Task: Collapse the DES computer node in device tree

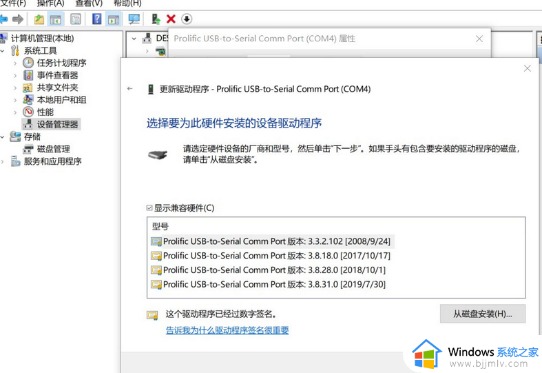Action: pyautogui.click(x=134, y=39)
